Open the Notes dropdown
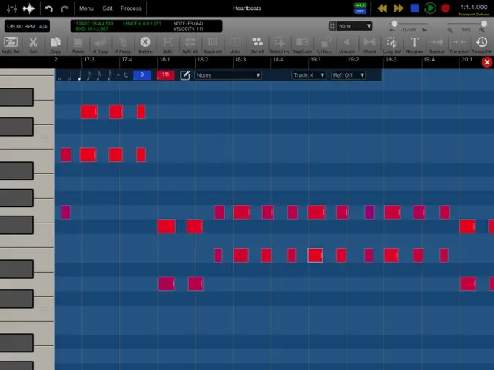Image resolution: width=494 pixels, height=370 pixels. 228,75
